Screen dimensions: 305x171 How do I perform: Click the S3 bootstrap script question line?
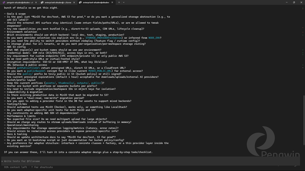(64, 140)
